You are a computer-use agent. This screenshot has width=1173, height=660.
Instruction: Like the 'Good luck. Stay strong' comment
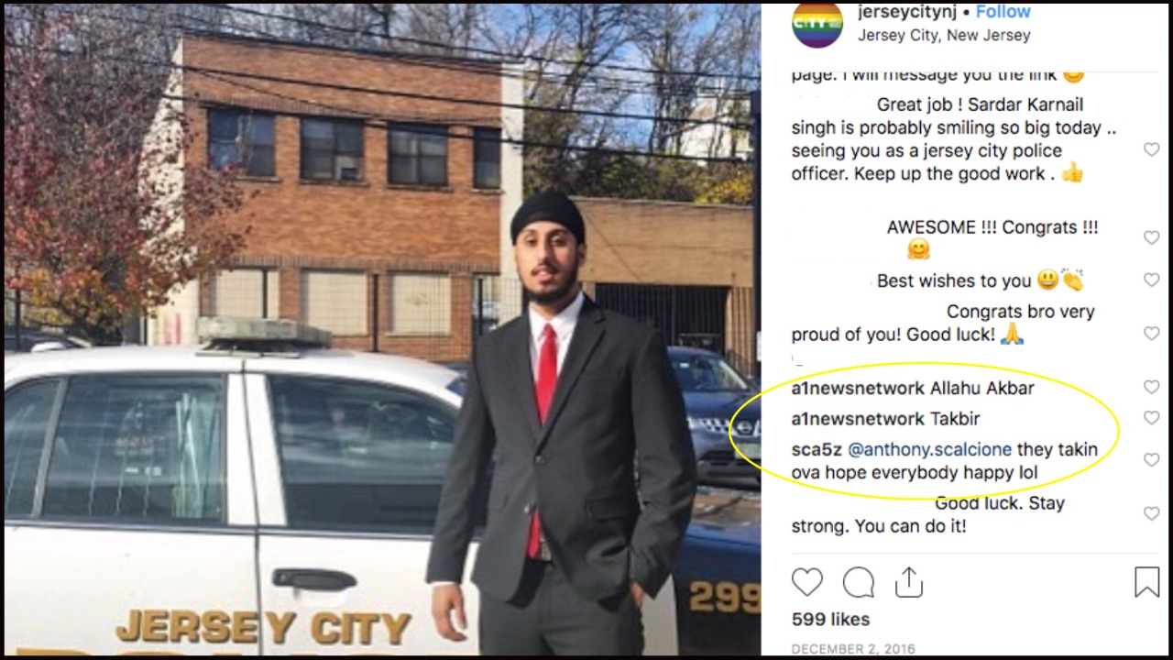pyautogui.click(x=1152, y=513)
